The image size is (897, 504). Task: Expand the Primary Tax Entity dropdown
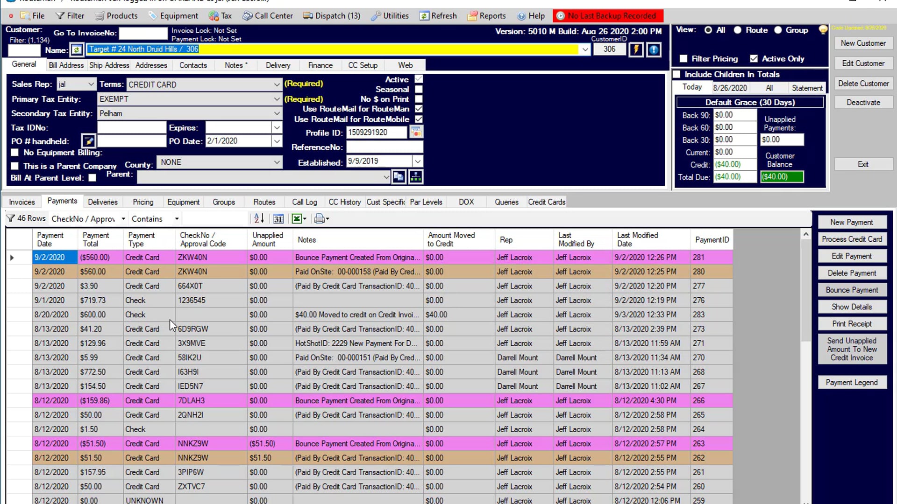pos(277,99)
